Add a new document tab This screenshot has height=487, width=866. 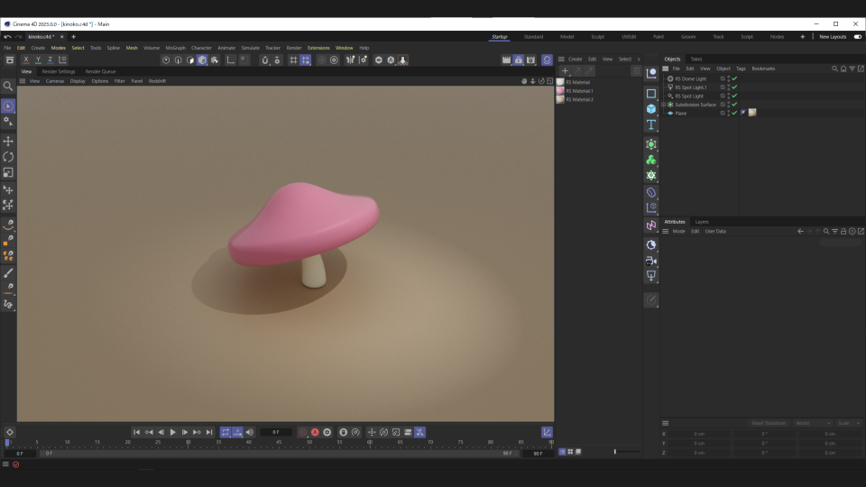coord(73,36)
